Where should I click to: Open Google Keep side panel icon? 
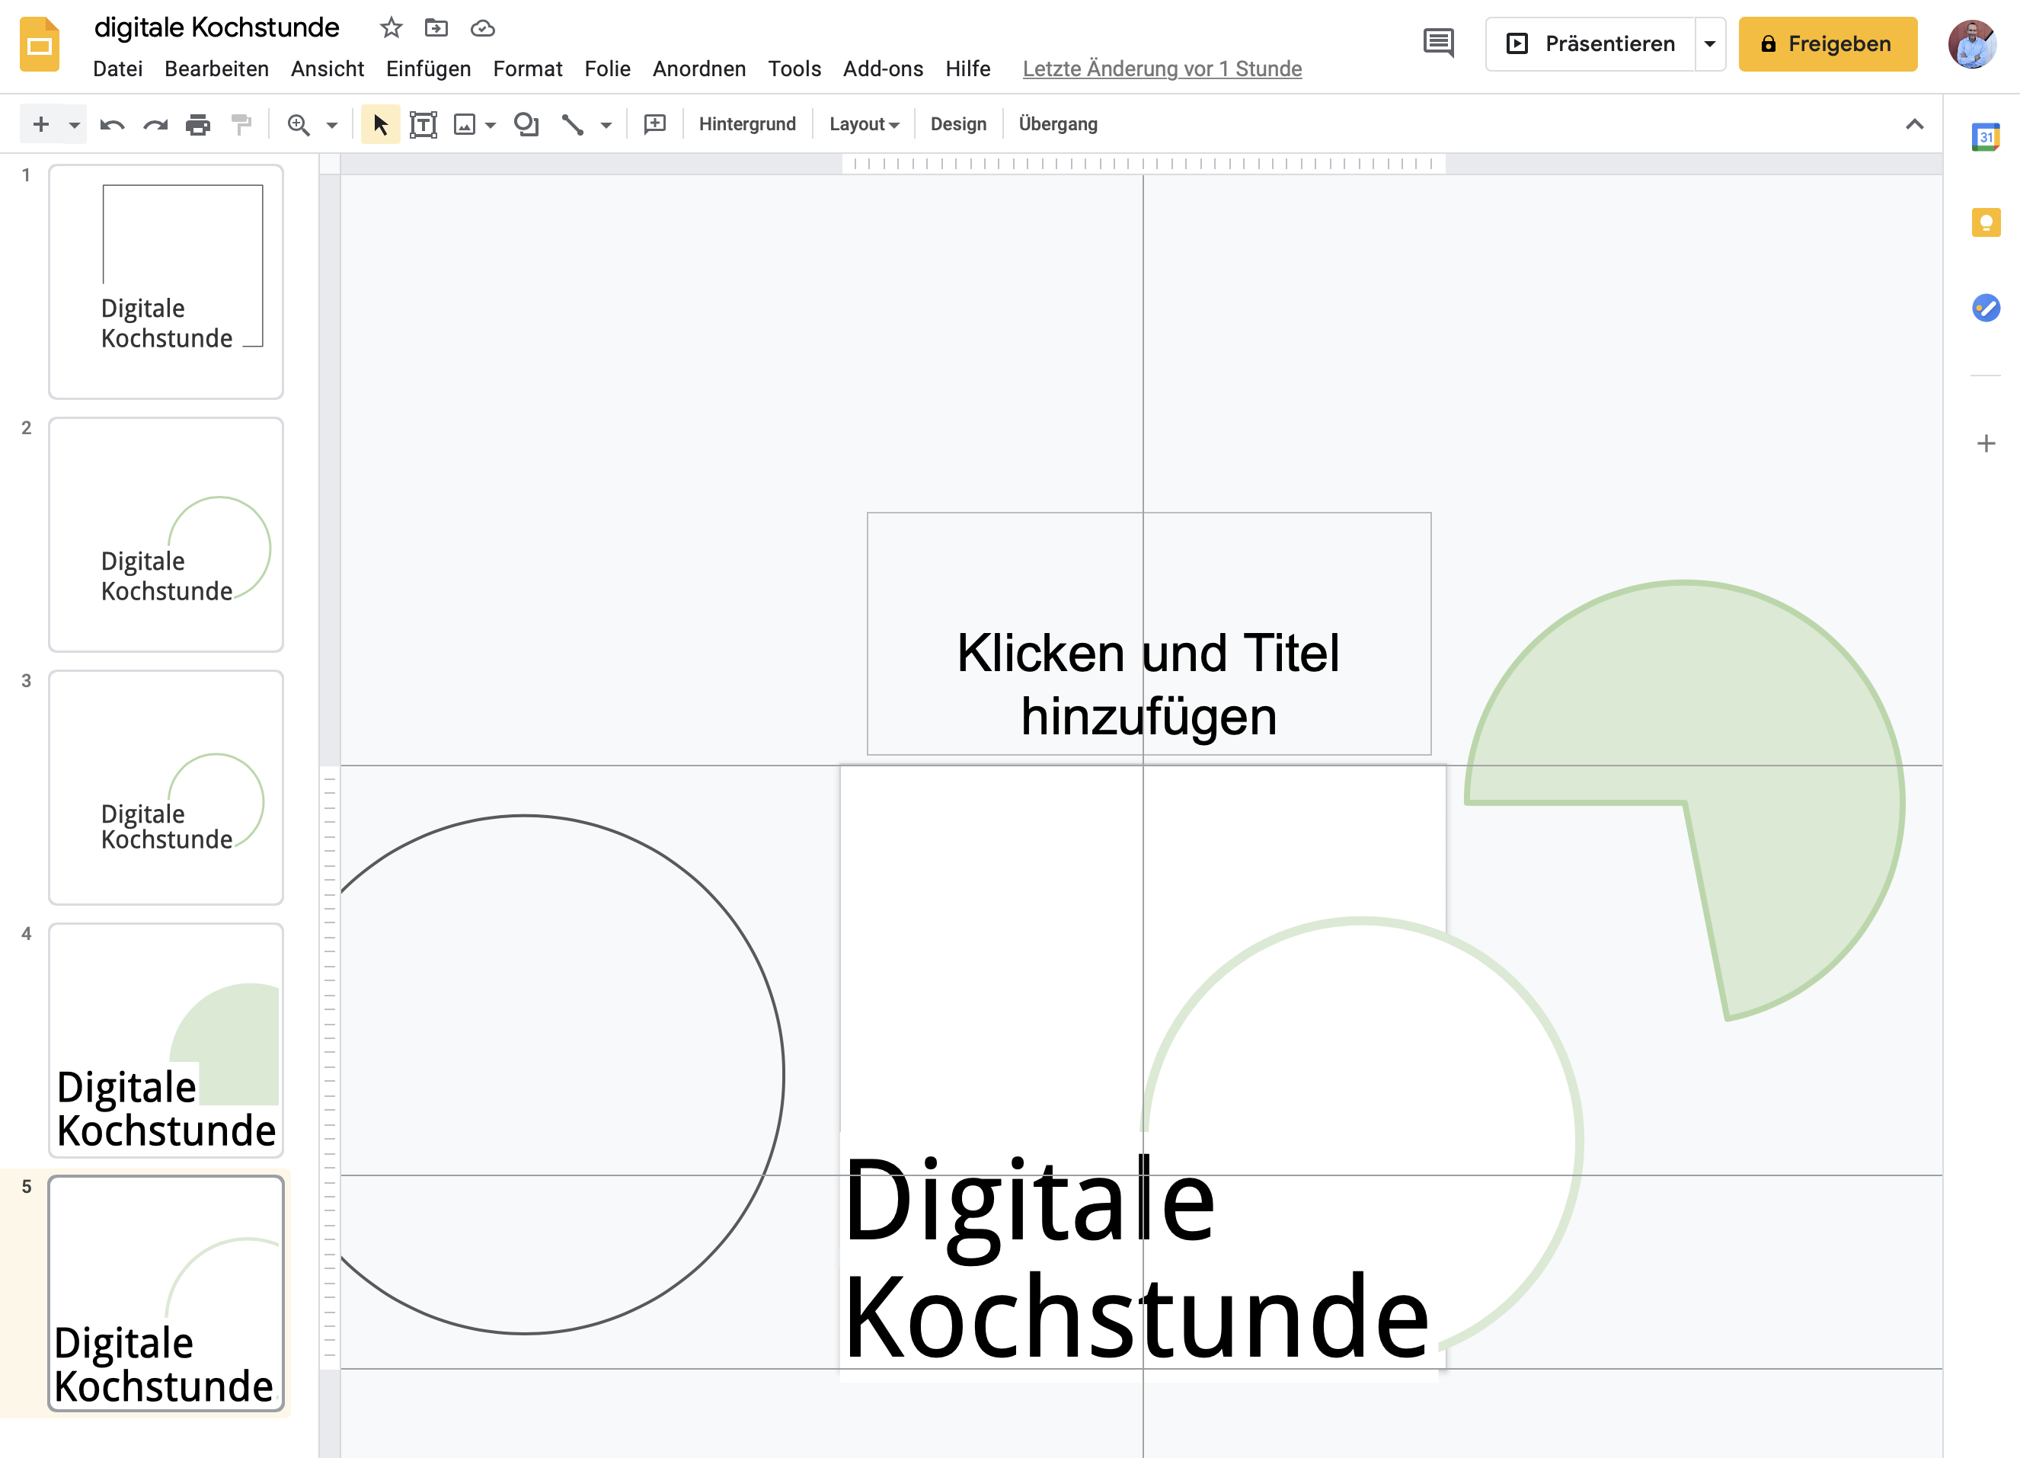[1985, 222]
